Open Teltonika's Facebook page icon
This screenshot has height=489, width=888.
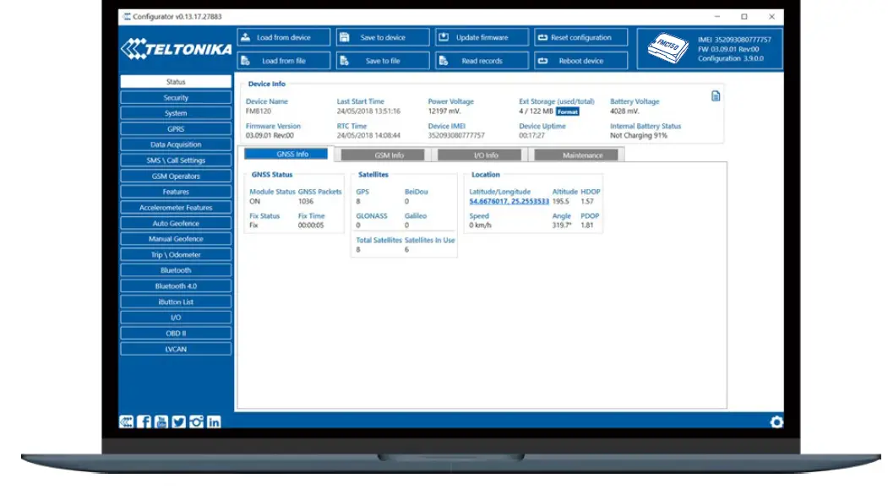144,422
